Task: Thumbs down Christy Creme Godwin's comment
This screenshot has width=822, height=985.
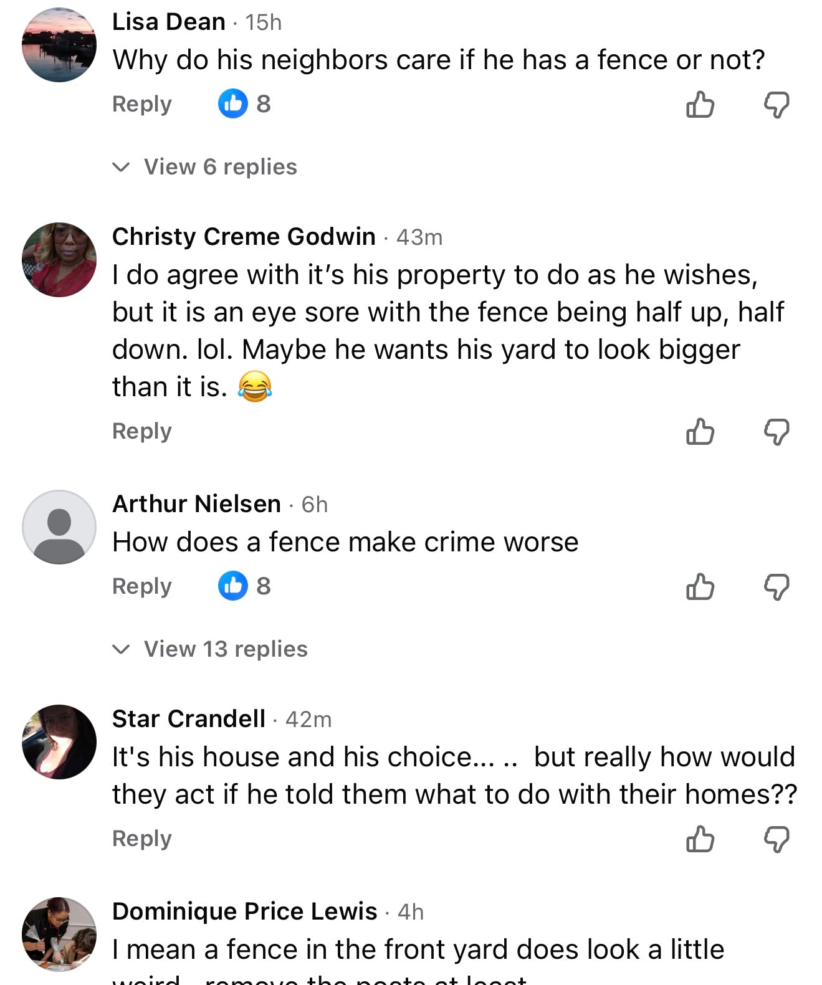Action: click(x=777, y=432)
